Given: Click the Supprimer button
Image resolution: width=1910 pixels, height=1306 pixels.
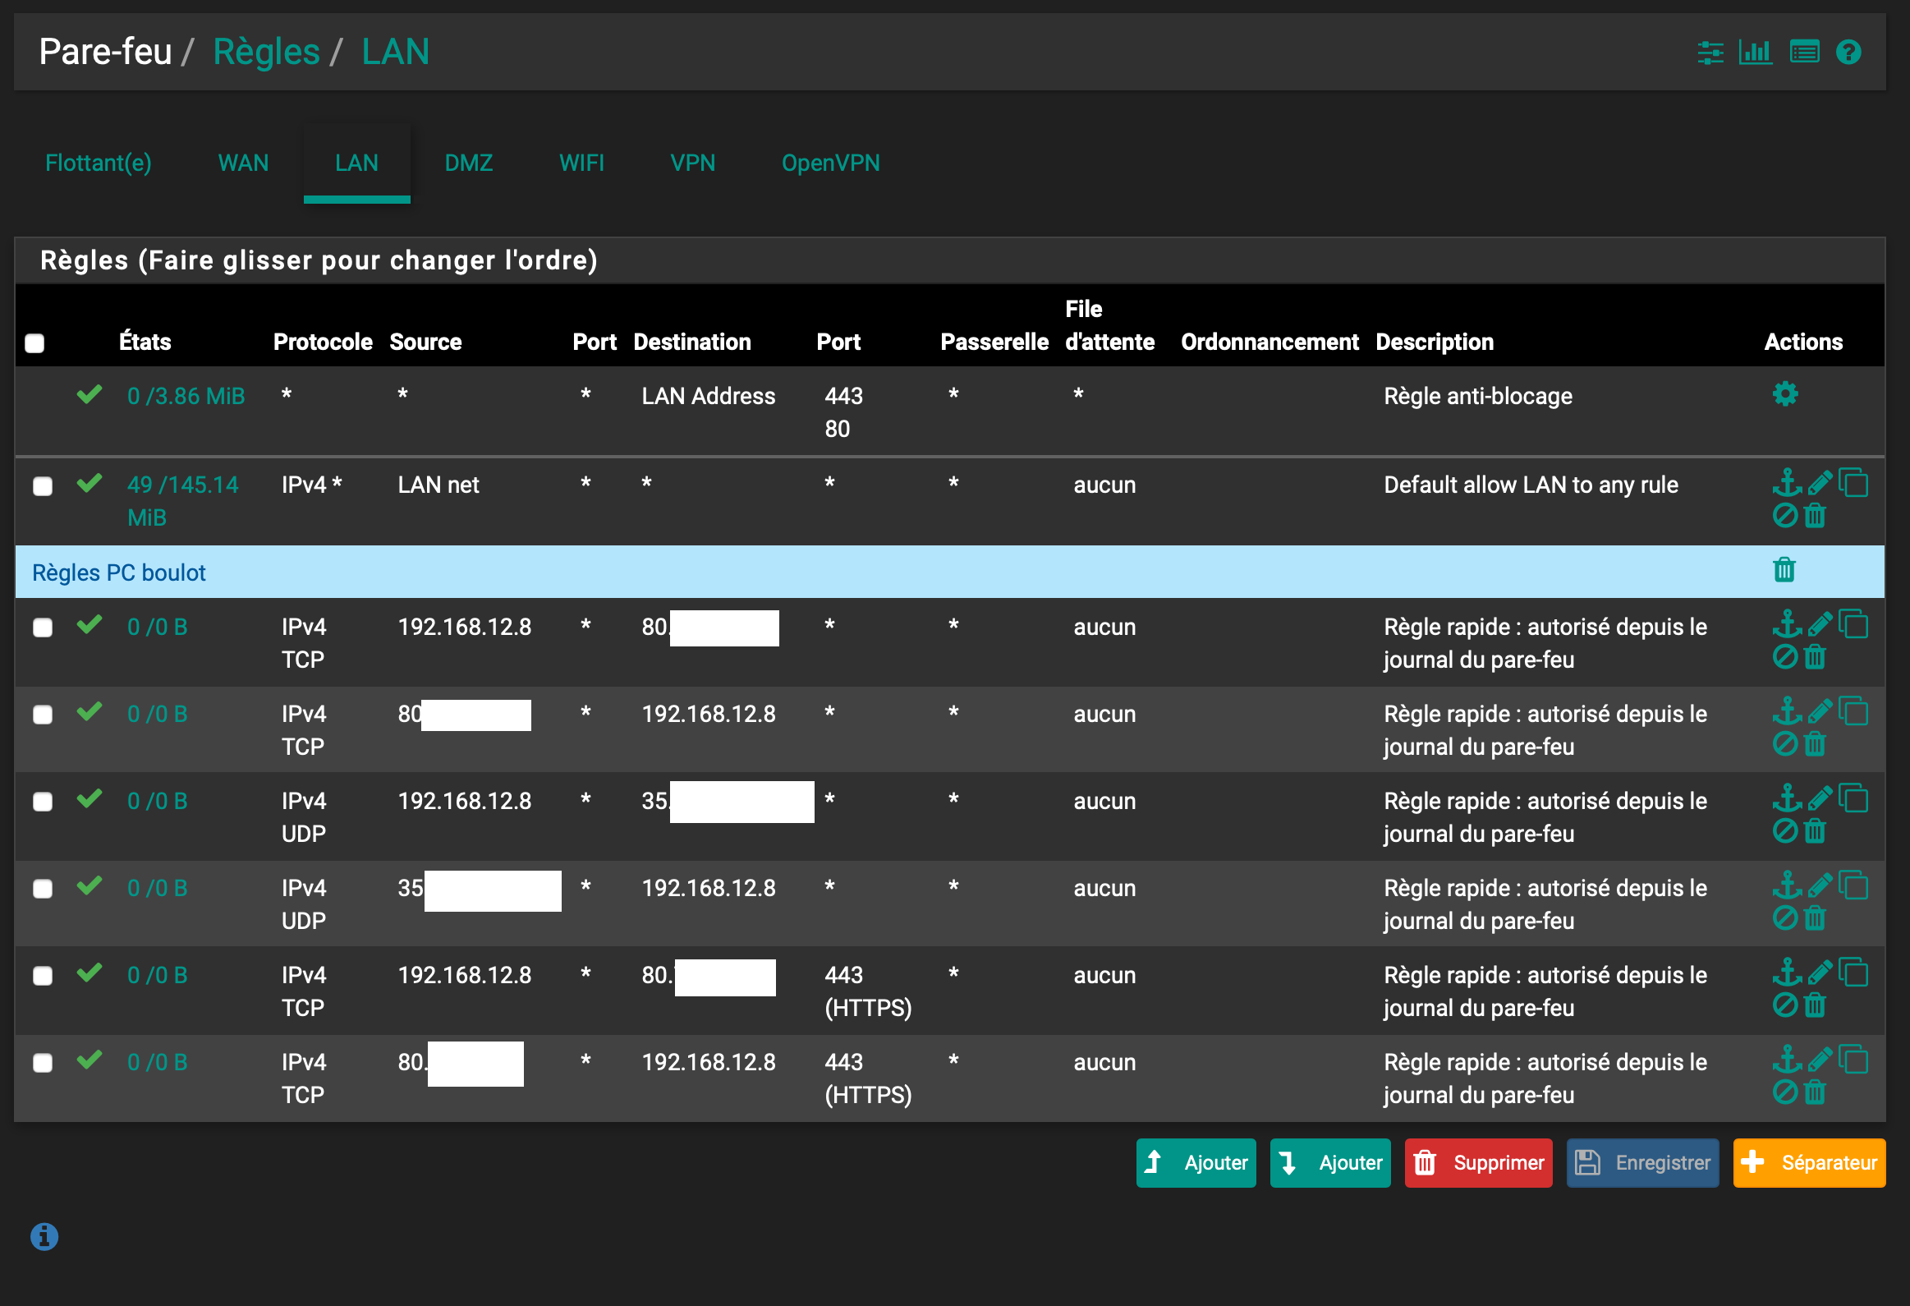Looking at the screenshot, I should 1478,1162.
